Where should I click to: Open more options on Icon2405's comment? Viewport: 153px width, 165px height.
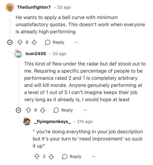click(85, 110)
